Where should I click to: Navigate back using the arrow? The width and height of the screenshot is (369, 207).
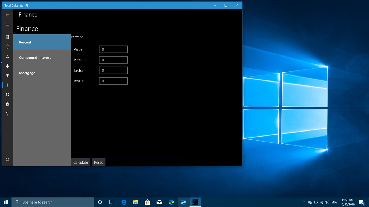(7, 14)
